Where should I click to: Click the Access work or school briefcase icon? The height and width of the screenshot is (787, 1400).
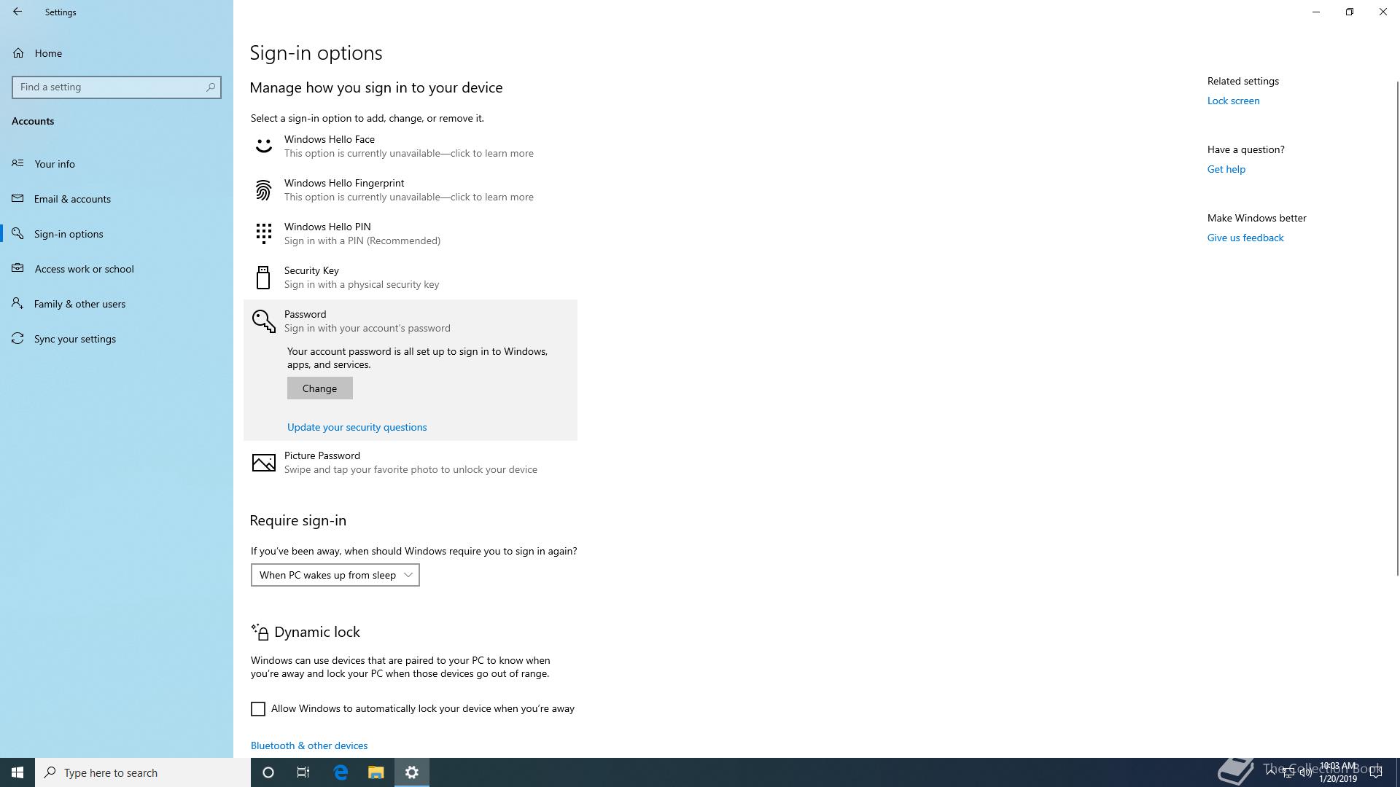click(18, 268)
